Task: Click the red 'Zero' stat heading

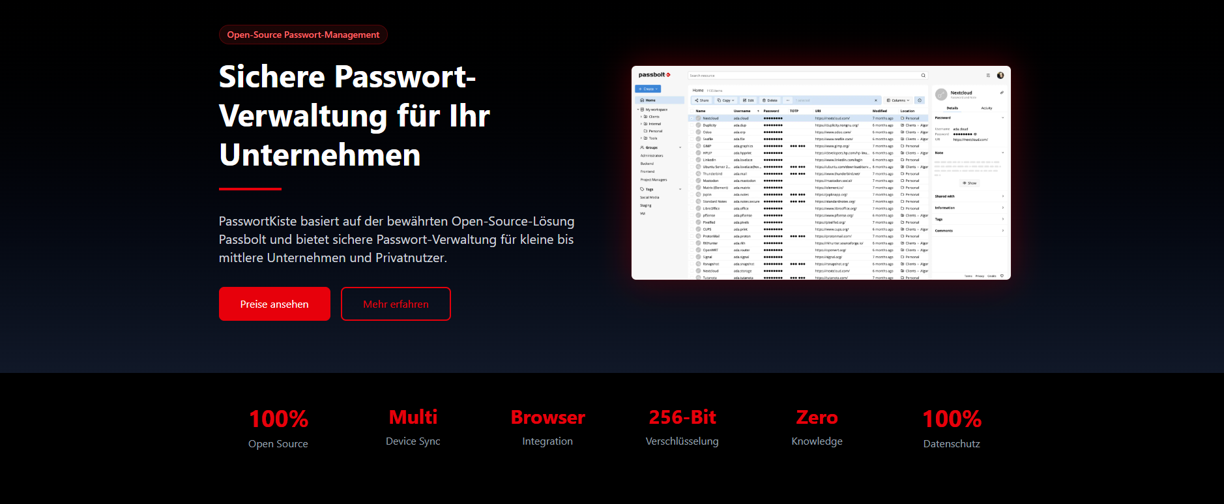Action: [x=817, y=417]
